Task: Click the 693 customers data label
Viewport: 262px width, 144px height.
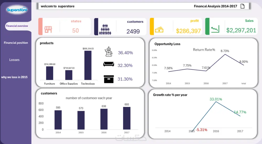Action: [127, 104]
